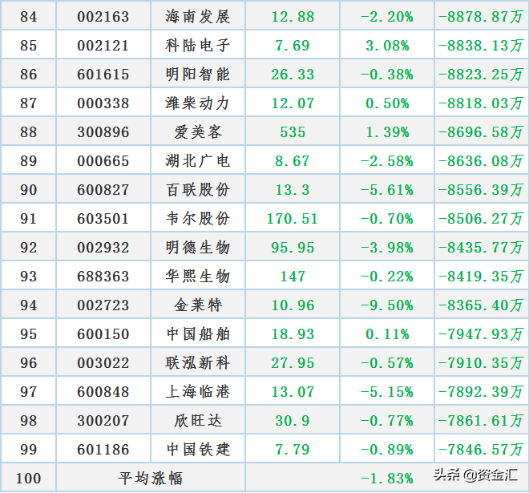Select the price 535
This screenshot has height=493, width=529.
click(293, 132)
